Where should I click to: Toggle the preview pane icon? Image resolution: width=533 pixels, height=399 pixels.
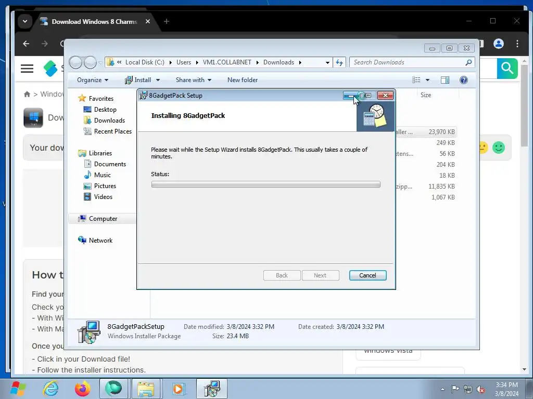445,79
